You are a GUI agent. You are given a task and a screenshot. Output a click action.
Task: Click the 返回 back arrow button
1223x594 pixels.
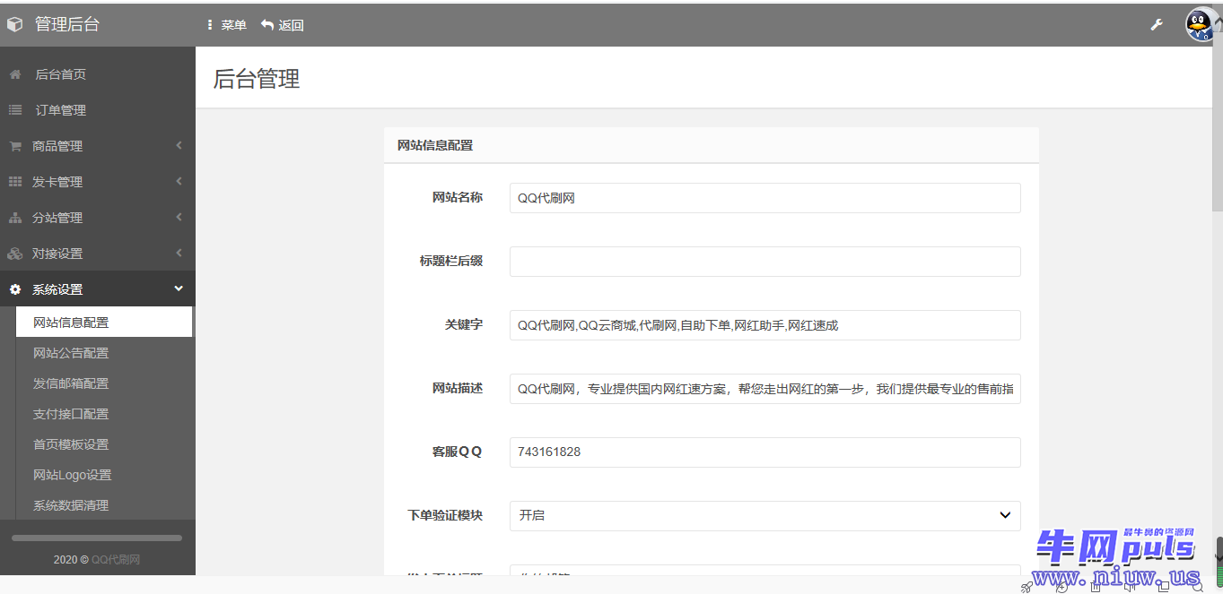282,25
